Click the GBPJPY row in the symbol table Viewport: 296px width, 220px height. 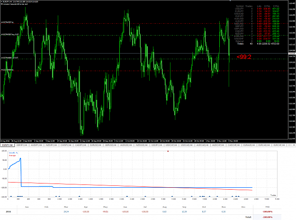[257, 26]
